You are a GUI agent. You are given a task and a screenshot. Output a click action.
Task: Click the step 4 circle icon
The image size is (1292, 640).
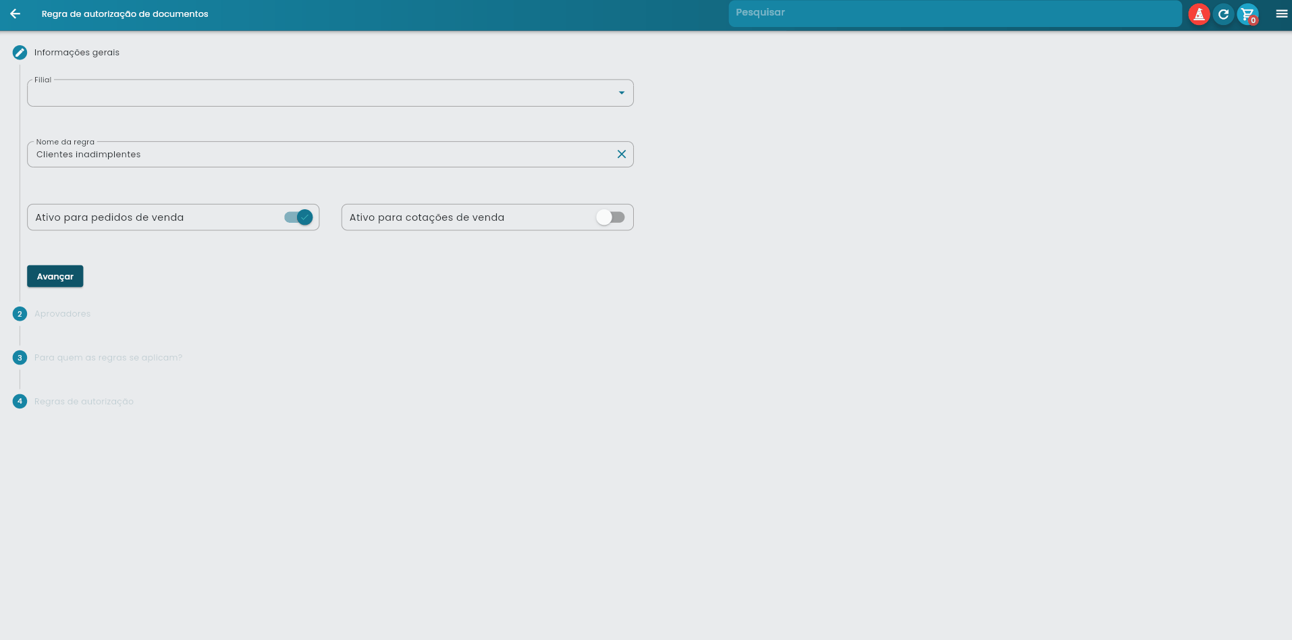pos(20,402)
